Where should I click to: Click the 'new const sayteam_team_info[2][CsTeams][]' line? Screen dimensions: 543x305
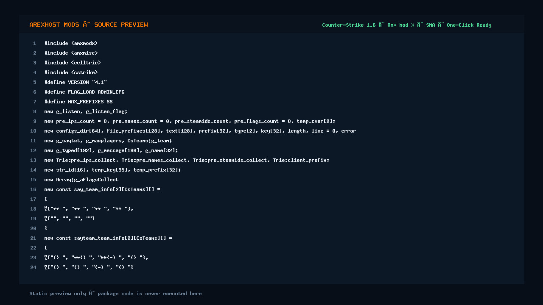(108, 238)
